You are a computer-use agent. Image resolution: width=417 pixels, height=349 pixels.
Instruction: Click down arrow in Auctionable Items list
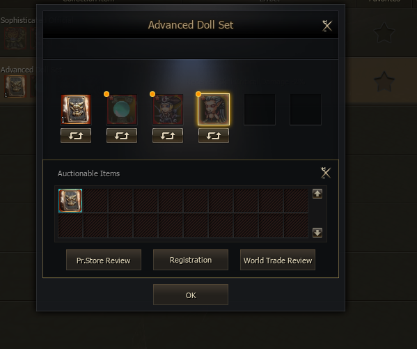(x=317, y=233)
